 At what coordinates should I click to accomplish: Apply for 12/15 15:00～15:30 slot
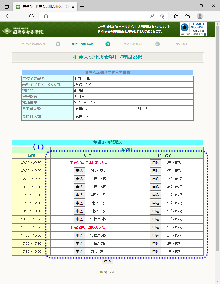79,243
